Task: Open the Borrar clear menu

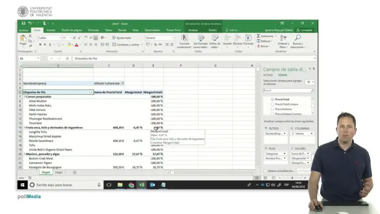Action: point(263,46)
